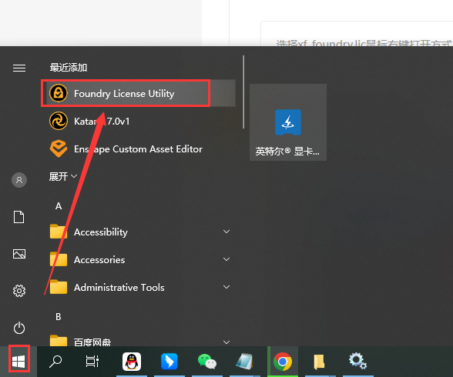Open taskbar Search magnifier
Image resolution: width=453 pixels, height=377 pixels.
[x=55, y=362]
